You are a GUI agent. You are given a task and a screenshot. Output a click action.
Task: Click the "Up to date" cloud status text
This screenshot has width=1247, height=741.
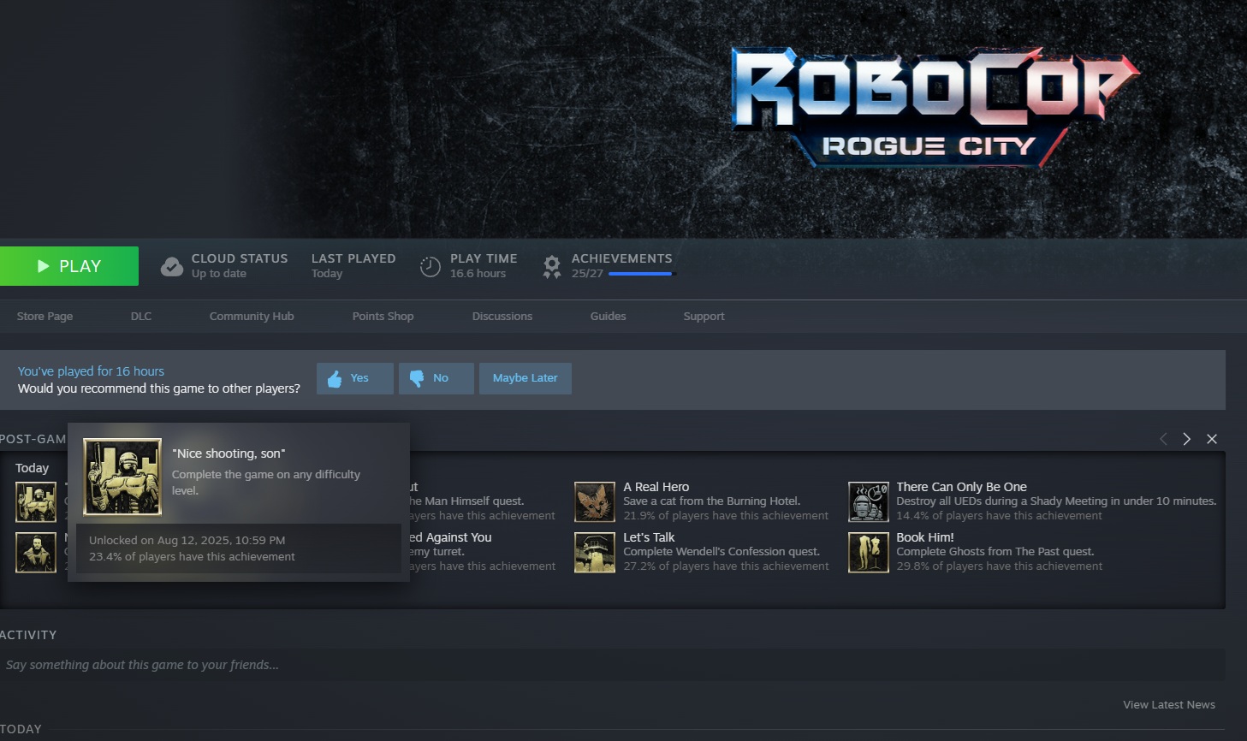click(219, 274)
